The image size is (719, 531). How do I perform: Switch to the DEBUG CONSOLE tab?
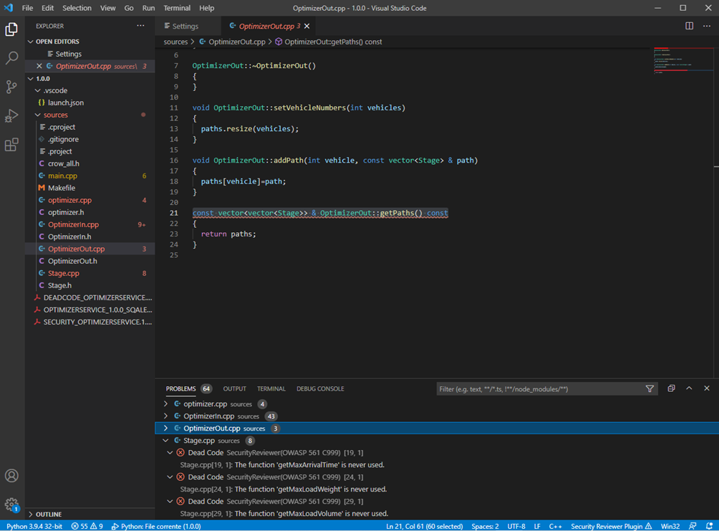pyautogui.click(x=319, y=388)
